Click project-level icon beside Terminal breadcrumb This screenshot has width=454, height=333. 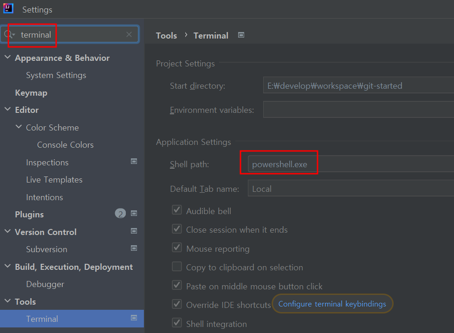[x=241, y=35]
